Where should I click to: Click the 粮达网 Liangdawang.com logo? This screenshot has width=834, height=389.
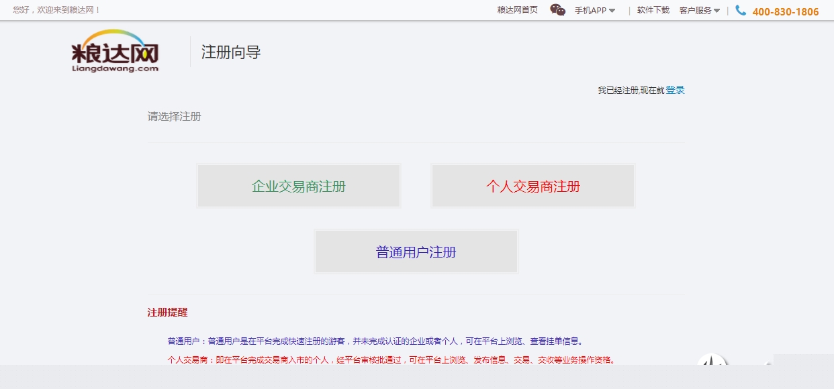(115, 51)
